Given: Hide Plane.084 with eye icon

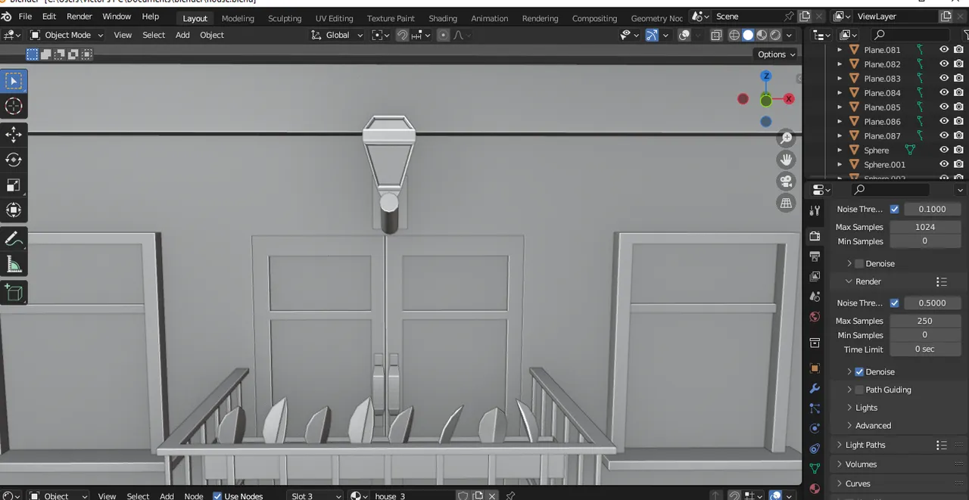Looking at the screenshot, I should (x=944, y=93).
